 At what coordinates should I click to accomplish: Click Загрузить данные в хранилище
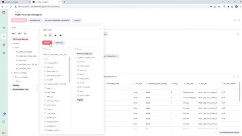coord(57,20)
